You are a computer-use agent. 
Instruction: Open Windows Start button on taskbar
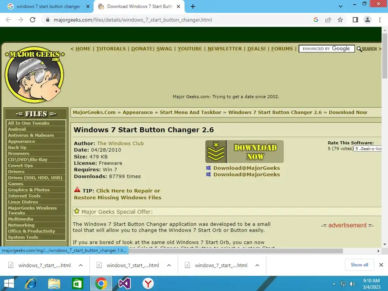9,283
